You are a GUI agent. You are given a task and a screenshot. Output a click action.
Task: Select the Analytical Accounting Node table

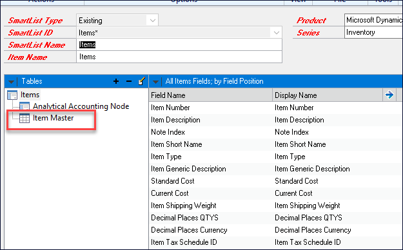[x=81, y=106]
